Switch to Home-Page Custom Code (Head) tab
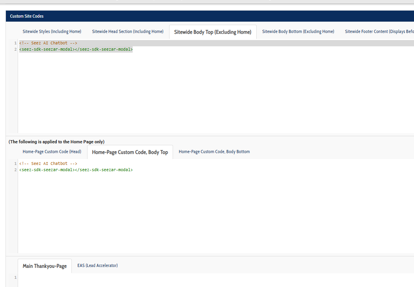Viewport: 414px width, 287px height. click(x=52, y=152)
